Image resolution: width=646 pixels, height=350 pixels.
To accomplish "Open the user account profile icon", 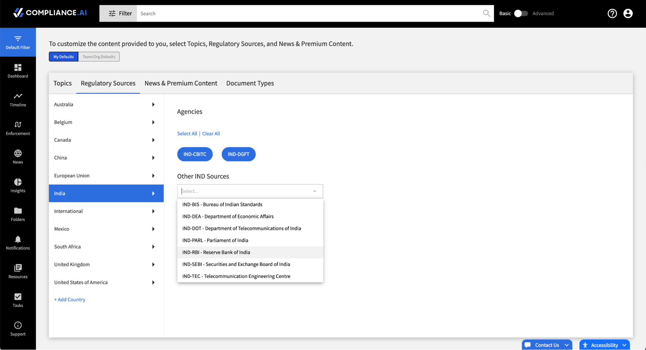I will (x=628, y=13).
